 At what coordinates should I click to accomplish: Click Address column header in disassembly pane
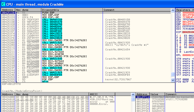(8, 10)
